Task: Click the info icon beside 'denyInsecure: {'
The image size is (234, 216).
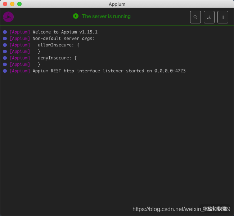Action: [5, 58]
